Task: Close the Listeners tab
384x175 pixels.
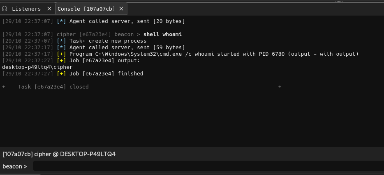Action: click(49, 9)
